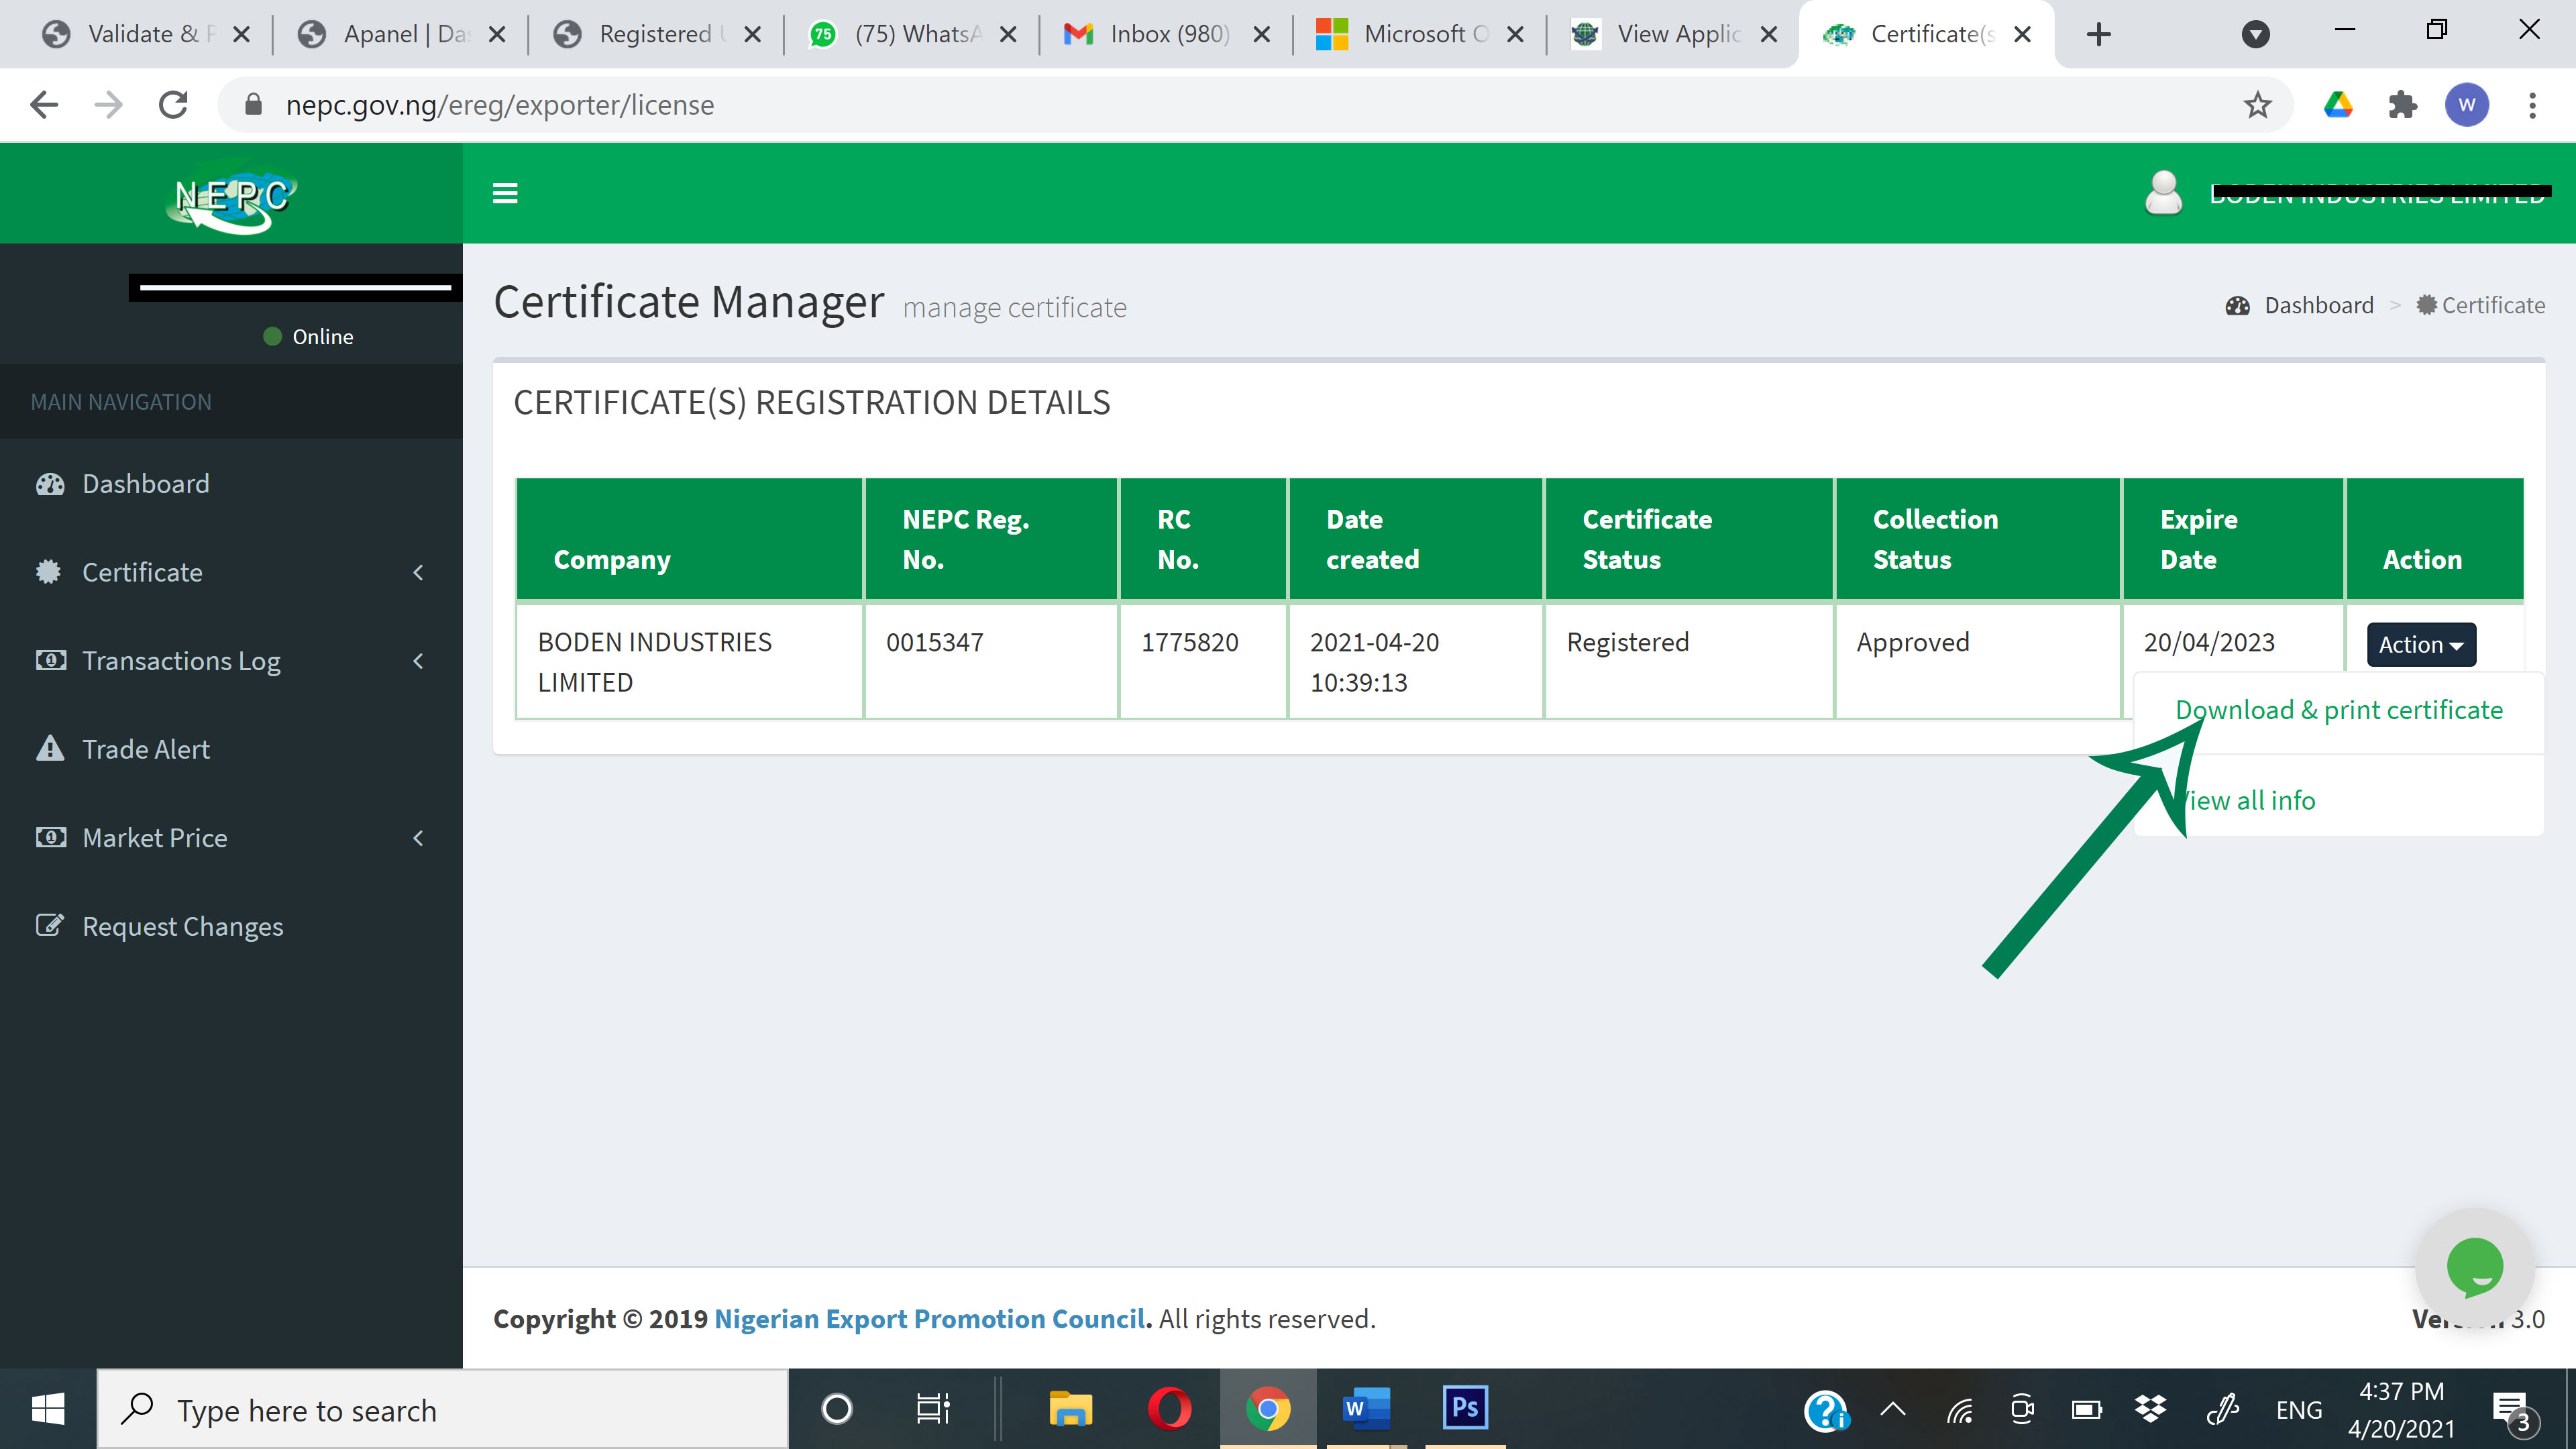Select RC No. 1775820 cell
Image resolution: width=2576 pixels, height=1449 pixels.
[1203, 661]
